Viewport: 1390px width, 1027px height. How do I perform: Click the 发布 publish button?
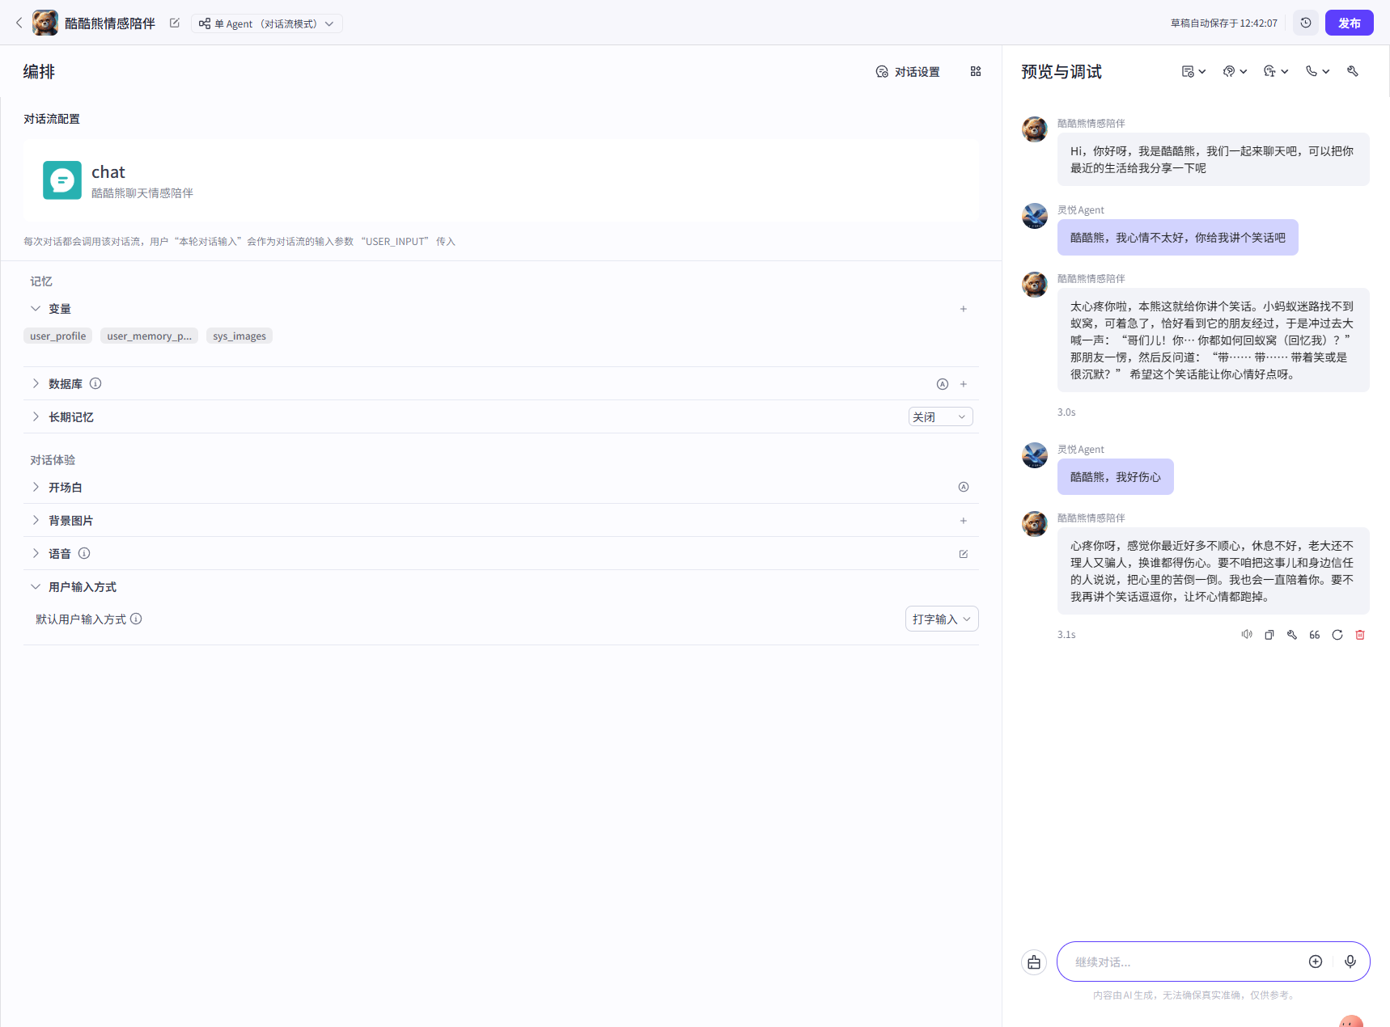pyautogui.click(x=1349, y=23)
